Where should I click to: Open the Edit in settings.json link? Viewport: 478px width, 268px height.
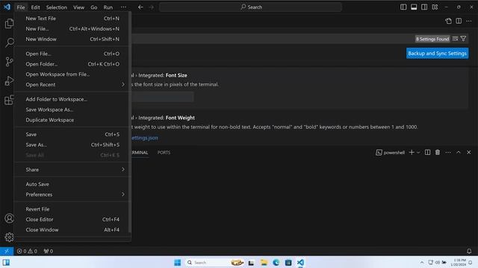(144, 138)
